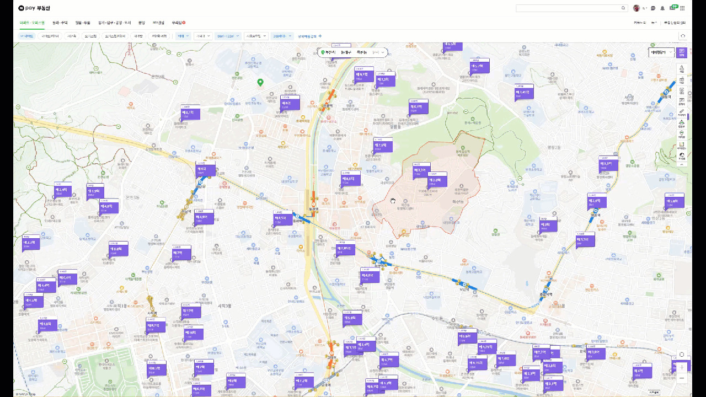
Task: Click the zoom in plus button
Action: click(682, 367)
